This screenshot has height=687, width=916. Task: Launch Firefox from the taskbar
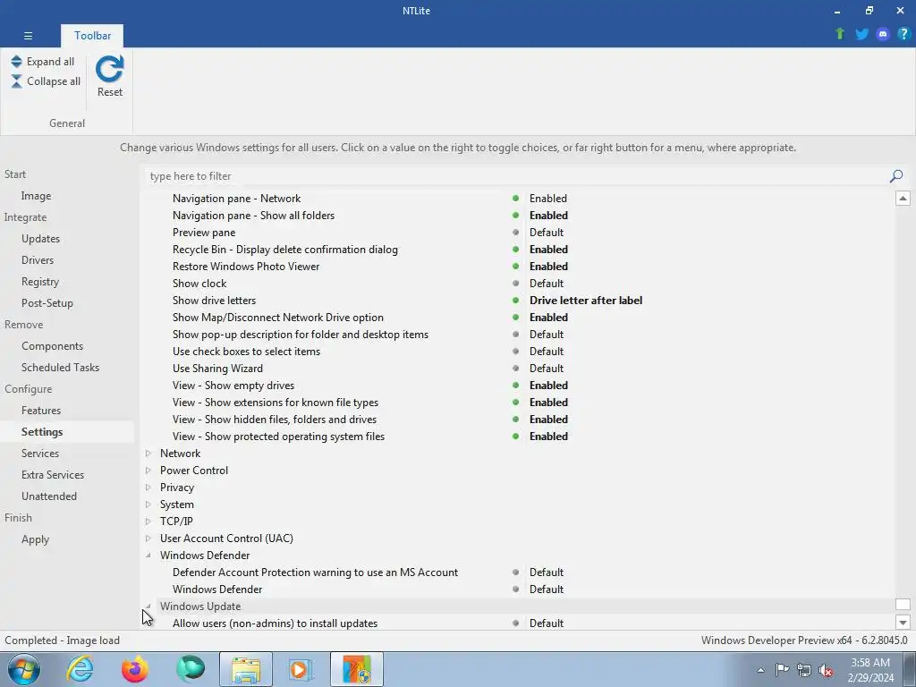(135, 669)
